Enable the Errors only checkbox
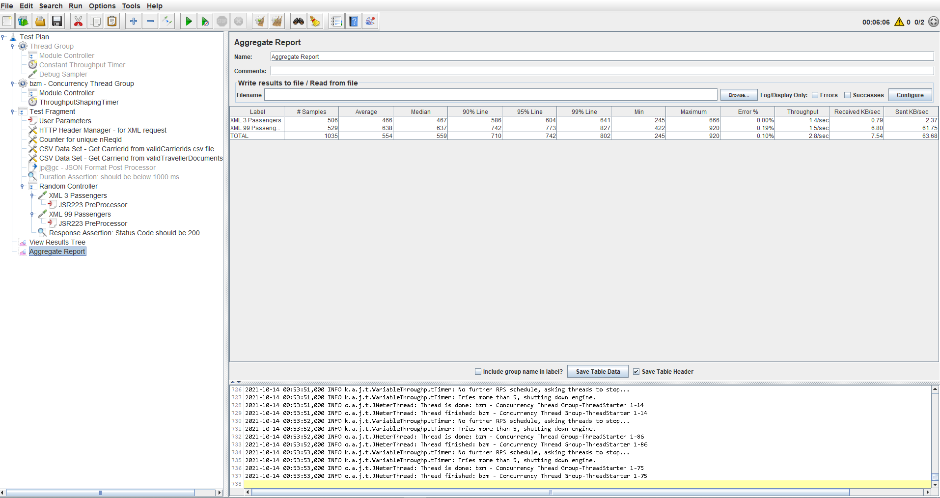 [815, 95]
